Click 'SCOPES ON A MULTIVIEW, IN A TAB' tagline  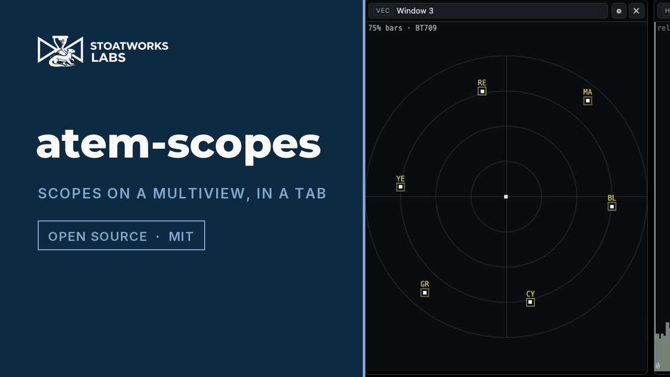(182, 193)
